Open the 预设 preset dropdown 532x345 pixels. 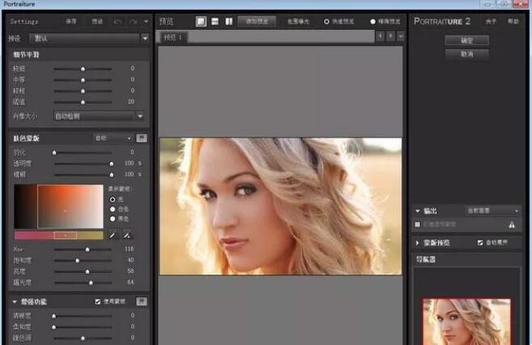click(89, 37)
